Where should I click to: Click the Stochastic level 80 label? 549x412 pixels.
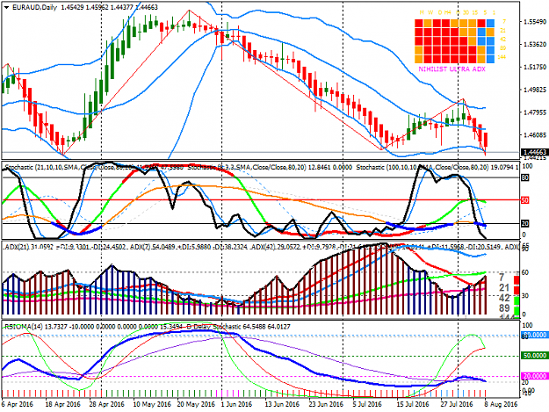524,177
